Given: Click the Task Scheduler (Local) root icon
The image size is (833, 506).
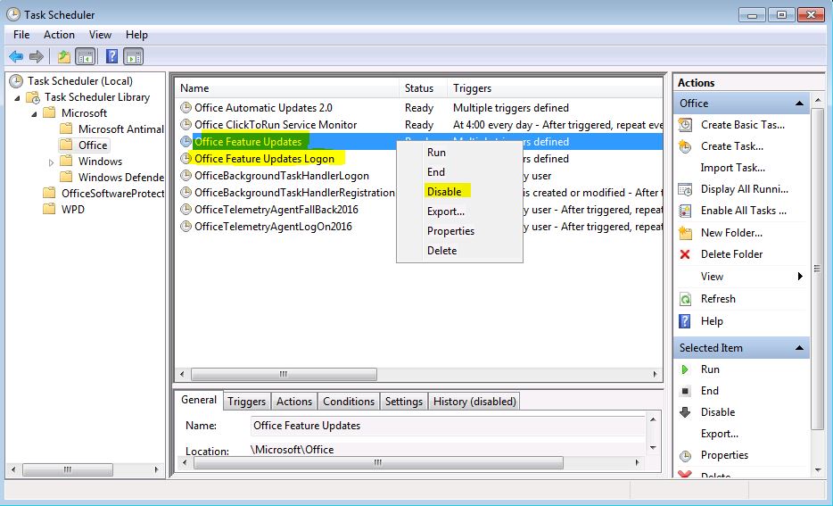Looking at the screenshot, I should [16, 81].
